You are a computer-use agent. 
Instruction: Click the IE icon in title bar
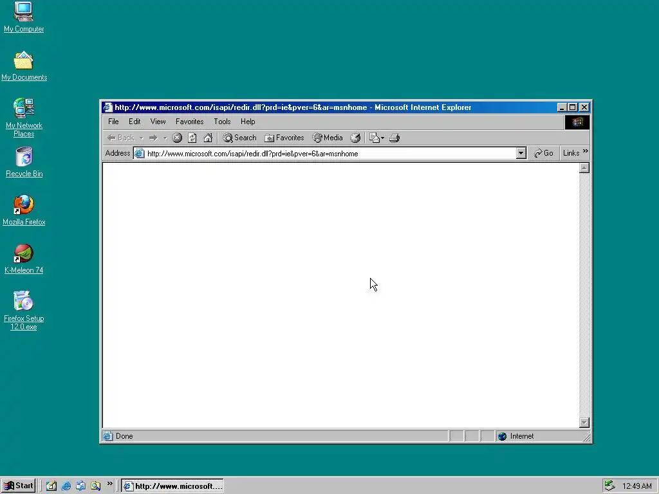(108, 107)
